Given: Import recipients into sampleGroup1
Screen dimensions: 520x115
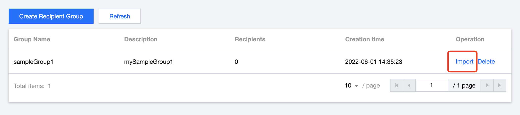Looking at the screenshot, I should click(x=464, y=62).
